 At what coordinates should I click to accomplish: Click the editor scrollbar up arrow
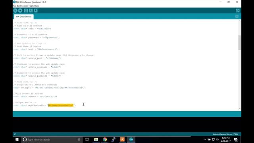[240, 21]
